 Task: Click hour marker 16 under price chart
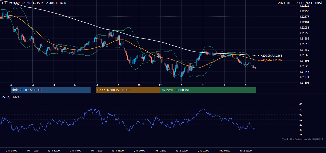[96, 85]
